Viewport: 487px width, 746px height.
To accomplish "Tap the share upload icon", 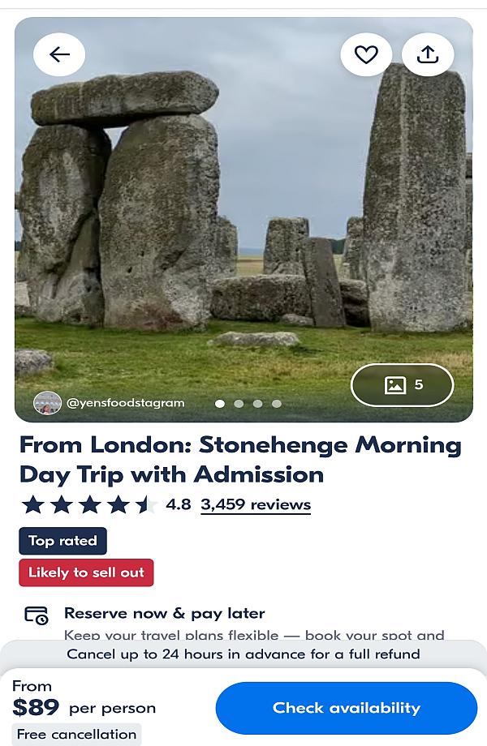I will click(428, 54).
